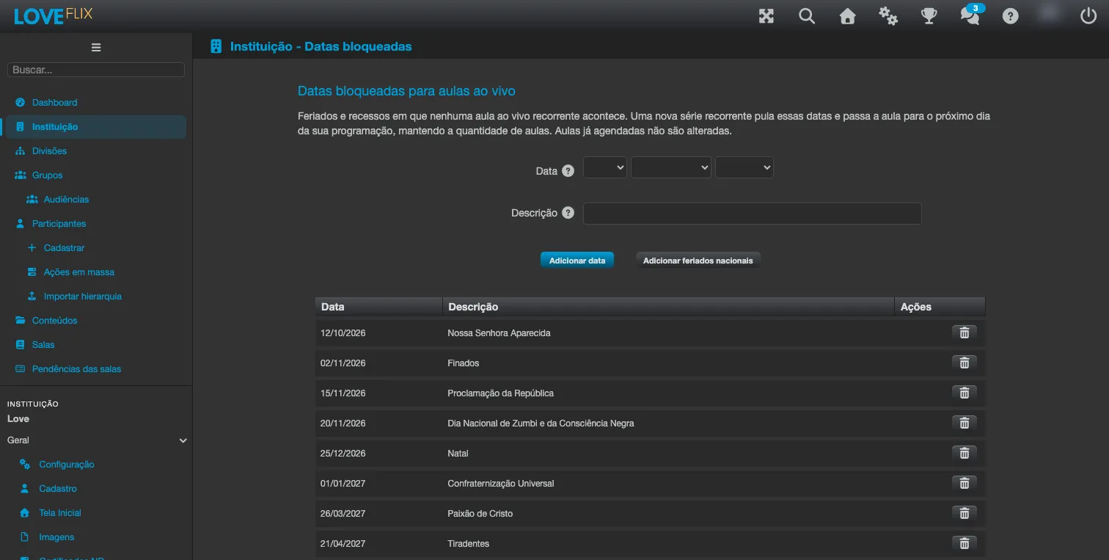Image resolution: width=1109 pixels, height=560 pixels.
Task: Open the help question mark in header
Action: click(x=1011, y=16)
